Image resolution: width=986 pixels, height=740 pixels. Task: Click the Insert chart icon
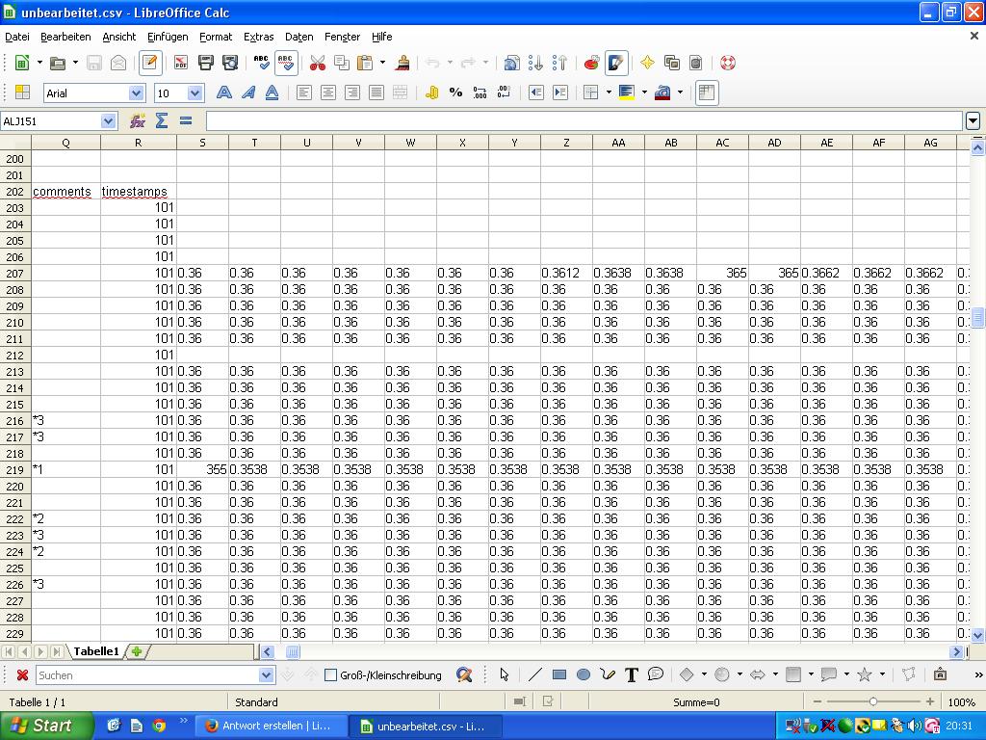591,63
